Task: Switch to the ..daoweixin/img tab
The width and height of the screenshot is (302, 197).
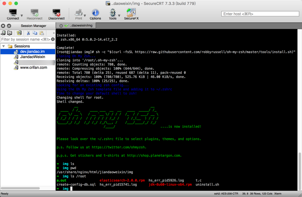Action: coord(81,26)
